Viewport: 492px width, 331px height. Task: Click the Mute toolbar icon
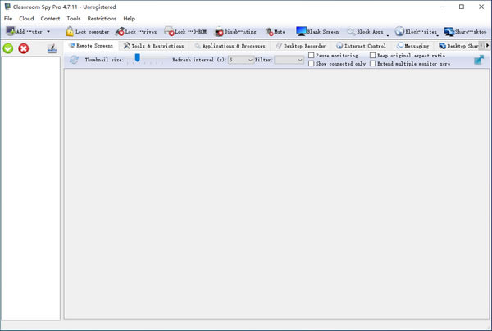point(269,32)
